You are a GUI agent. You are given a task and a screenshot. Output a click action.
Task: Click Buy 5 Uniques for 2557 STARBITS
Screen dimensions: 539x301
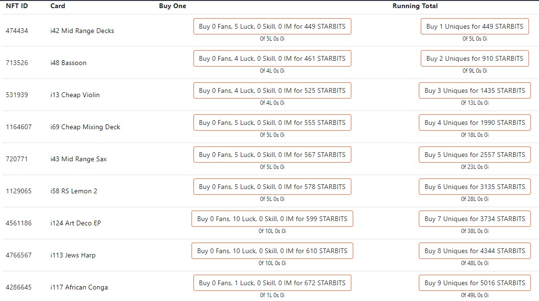click(475, 155)
